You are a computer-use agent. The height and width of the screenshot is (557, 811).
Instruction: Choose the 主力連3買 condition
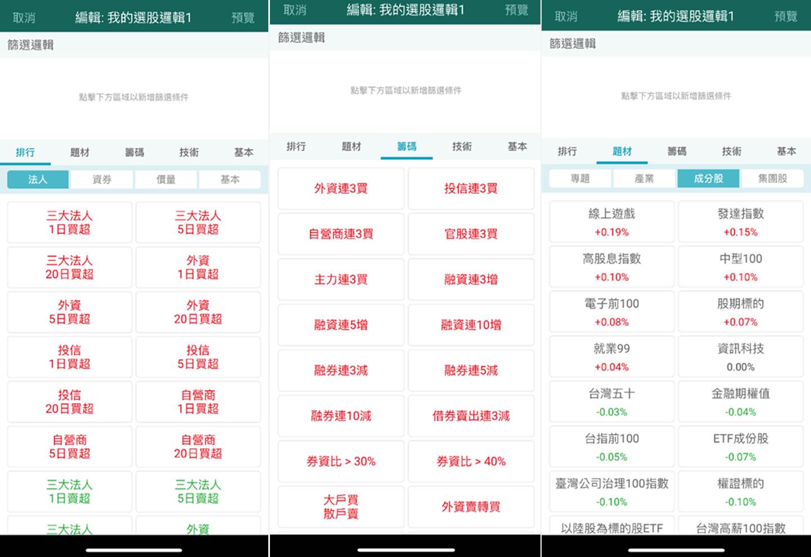tap(340, 279)
